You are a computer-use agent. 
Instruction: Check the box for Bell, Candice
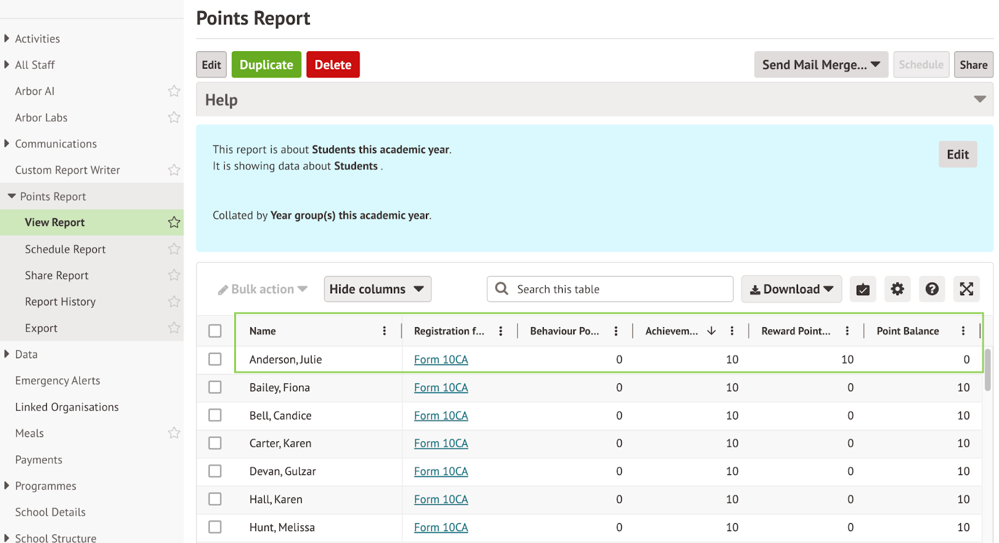(x=215, y=415)
